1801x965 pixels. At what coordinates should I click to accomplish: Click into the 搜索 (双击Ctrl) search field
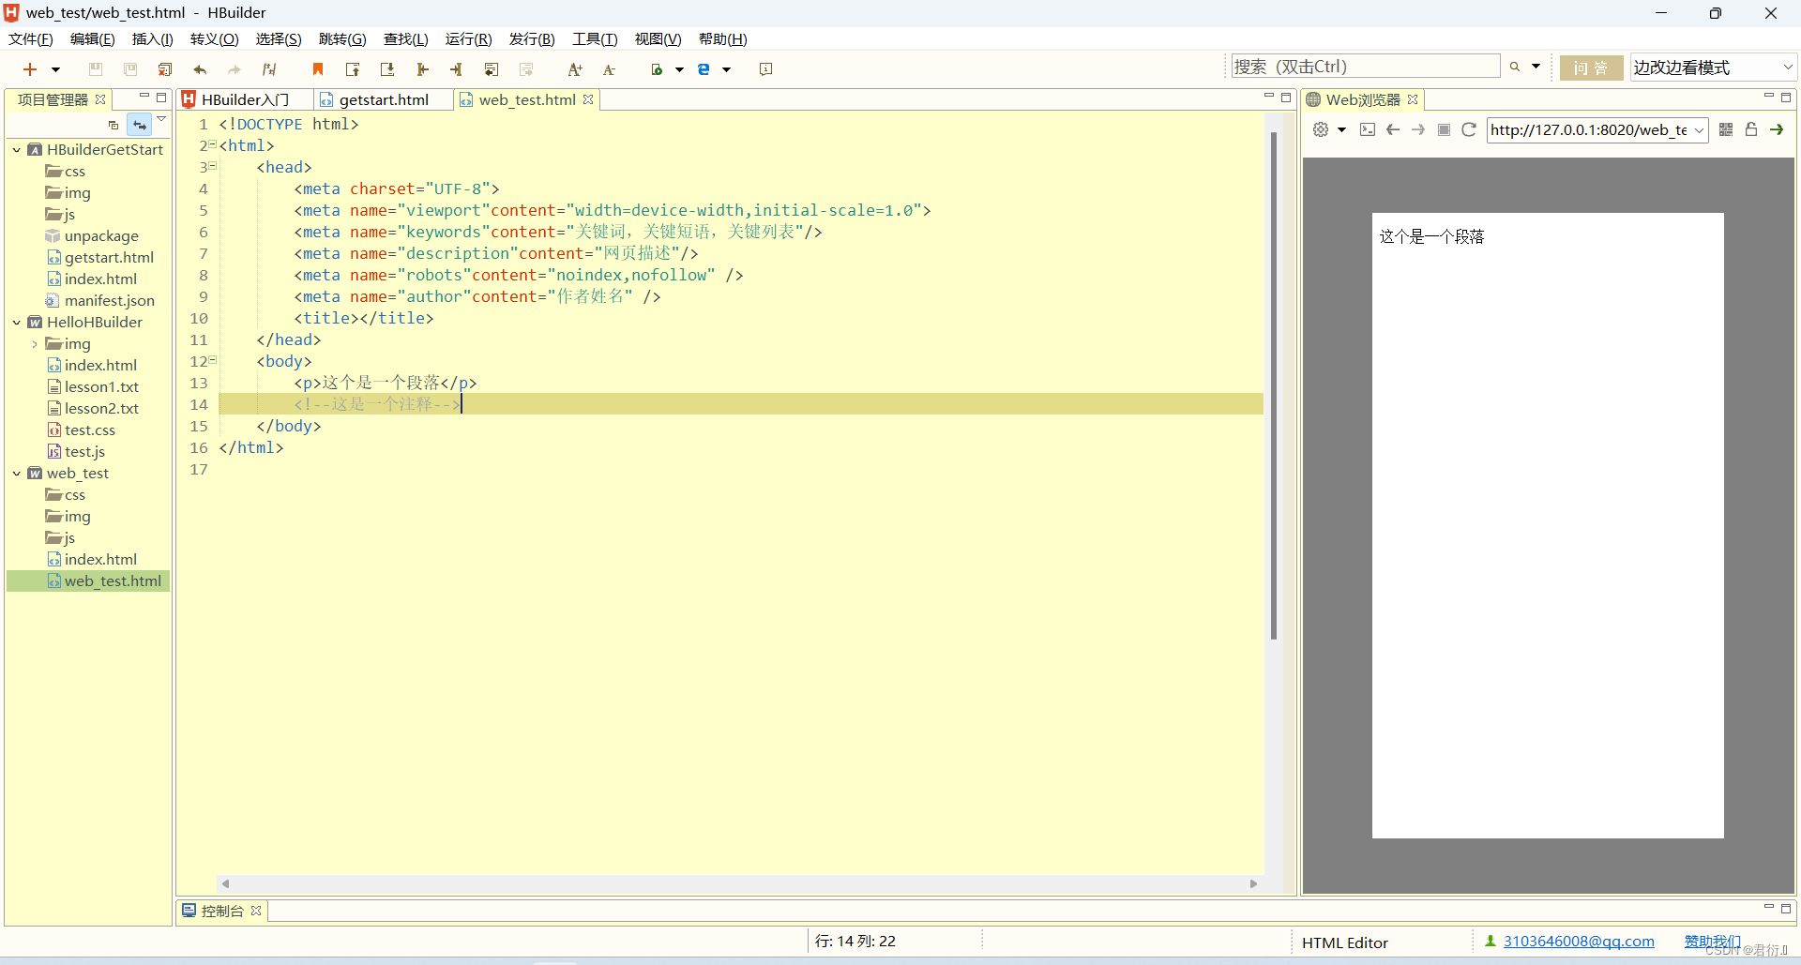pyautogui.click(x=1366, y=67)
